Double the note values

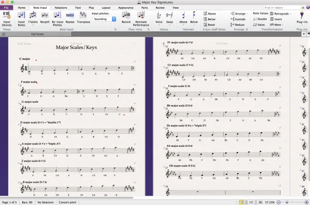click(260, 19)
